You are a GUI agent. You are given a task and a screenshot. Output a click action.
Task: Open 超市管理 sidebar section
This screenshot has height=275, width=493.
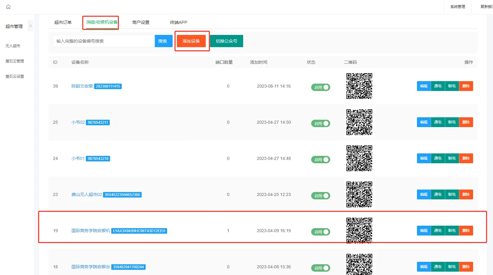click(x=14, y=26)
